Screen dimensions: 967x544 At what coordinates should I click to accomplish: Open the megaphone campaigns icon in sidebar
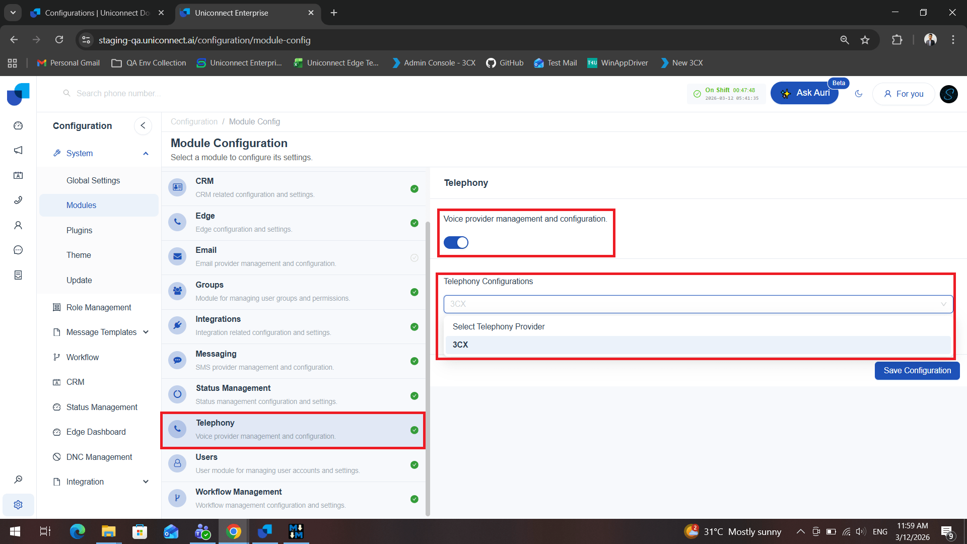[18, 151]
